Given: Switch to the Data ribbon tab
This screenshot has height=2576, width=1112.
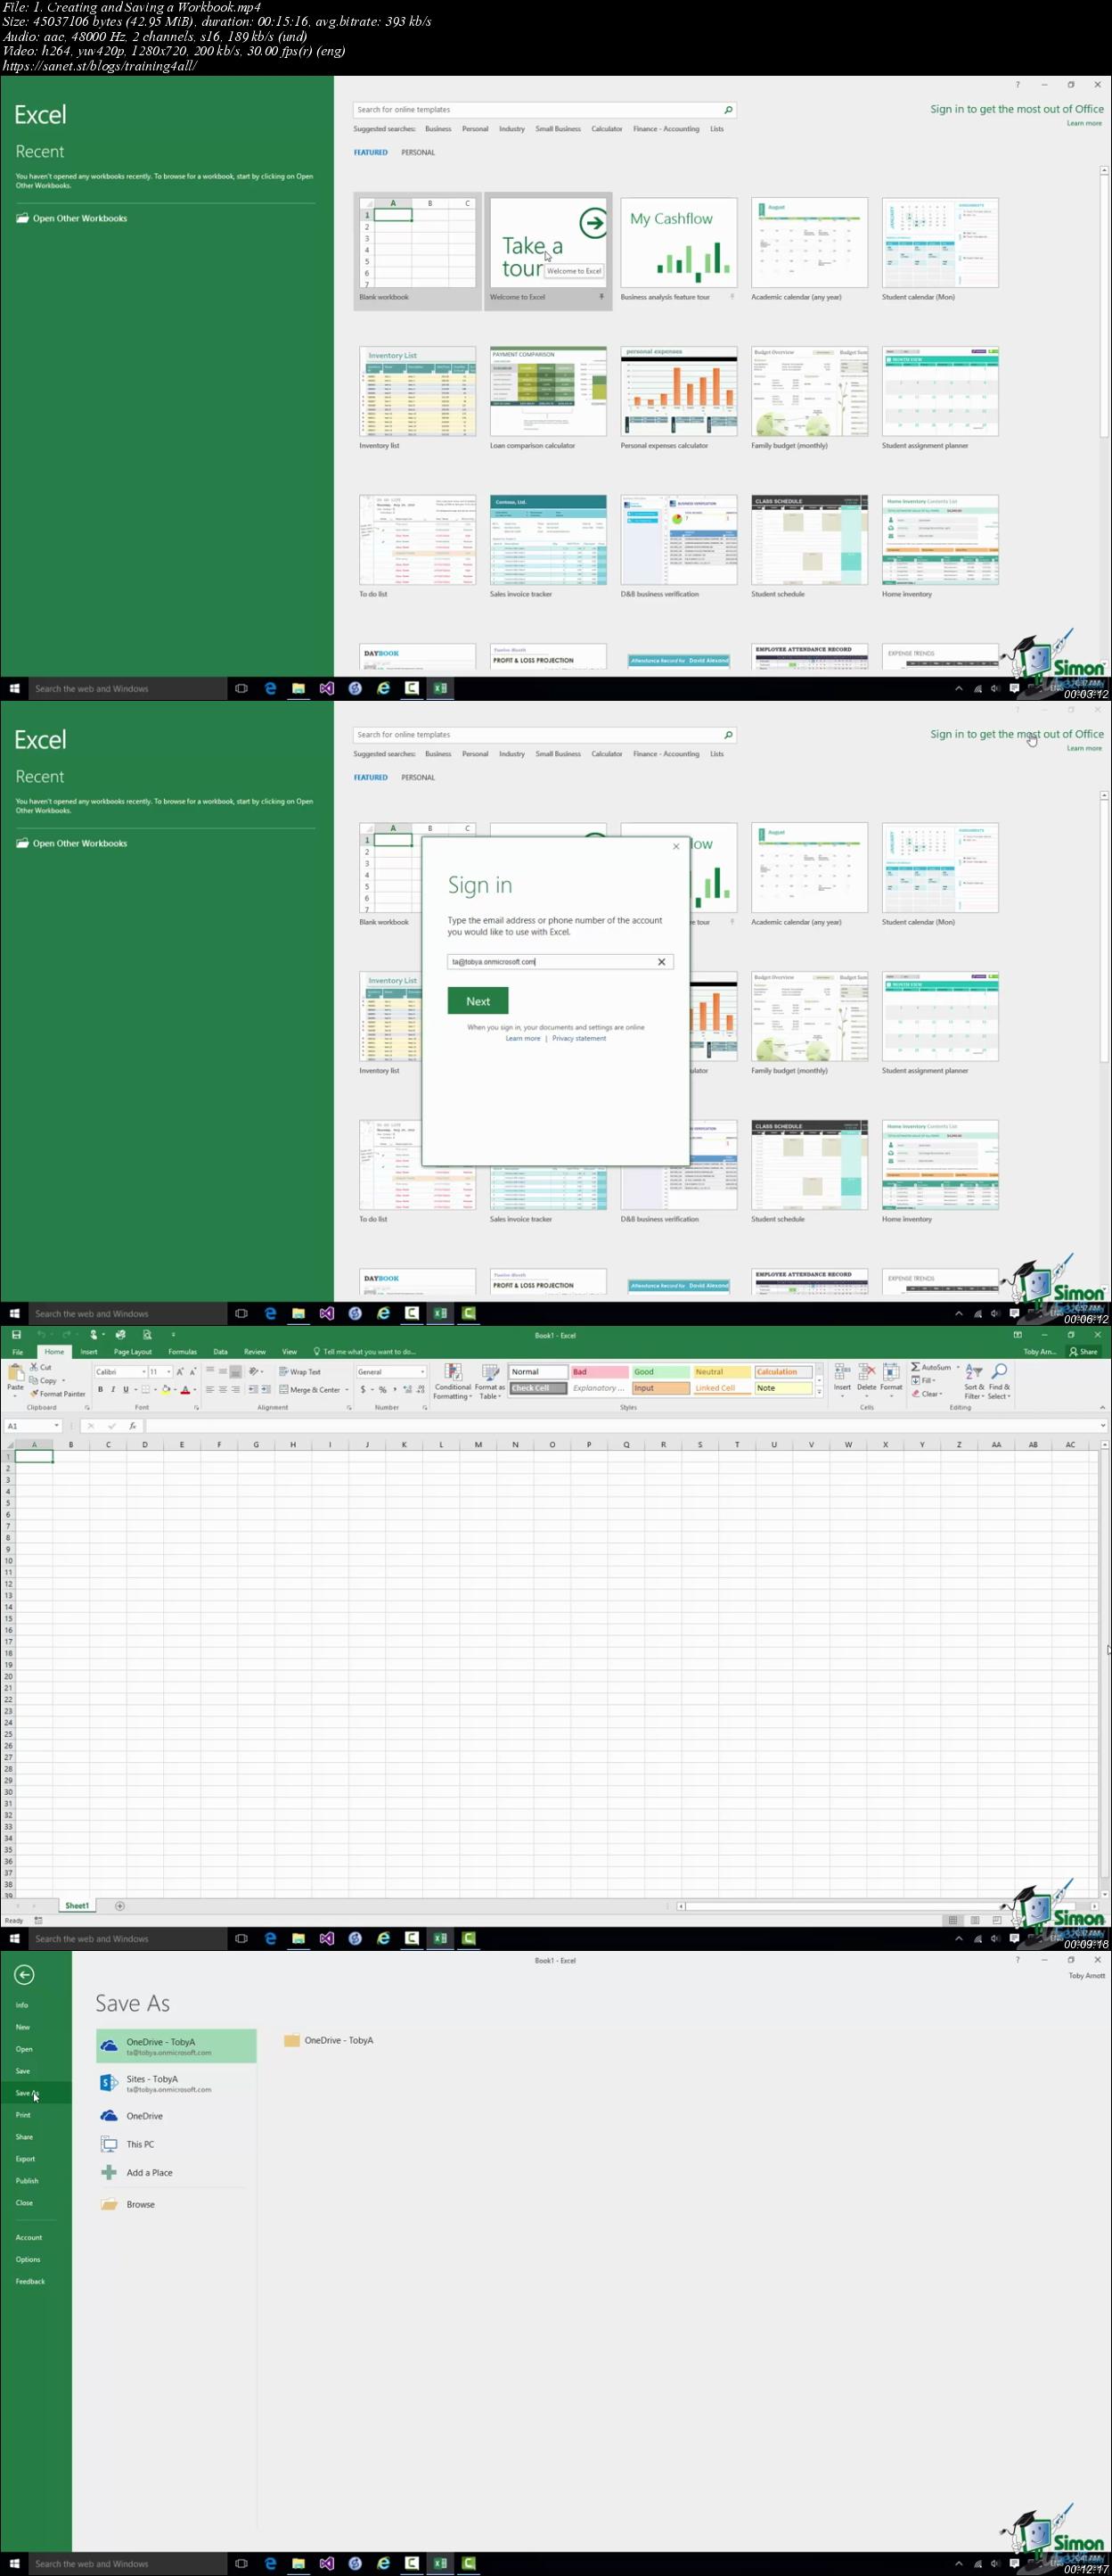Looking at the screenshot, I should coord(221,1351).
